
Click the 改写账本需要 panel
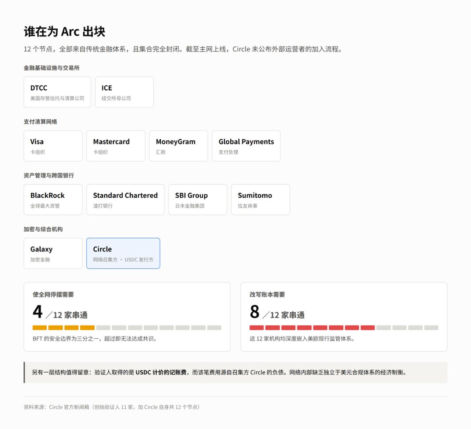[344, 317]
